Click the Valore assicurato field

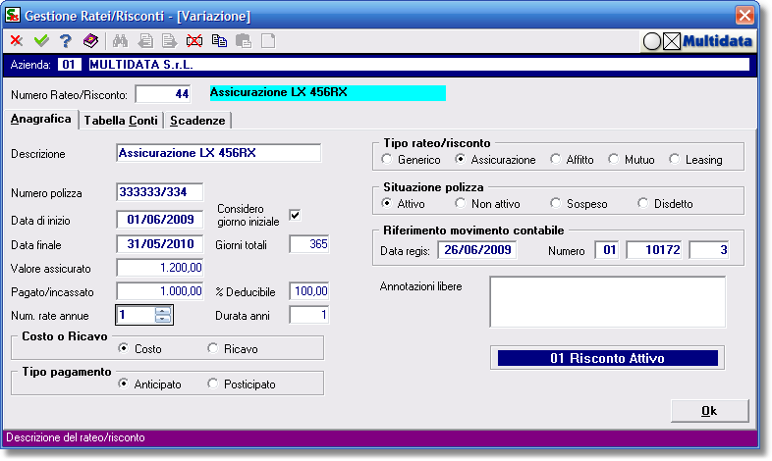(x=159, y=268)
